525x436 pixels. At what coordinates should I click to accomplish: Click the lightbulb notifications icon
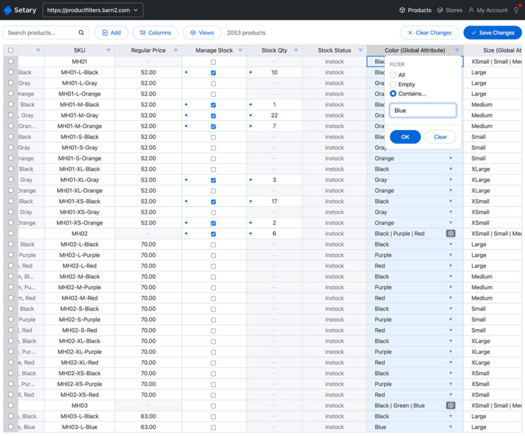[x=516, y=10]
